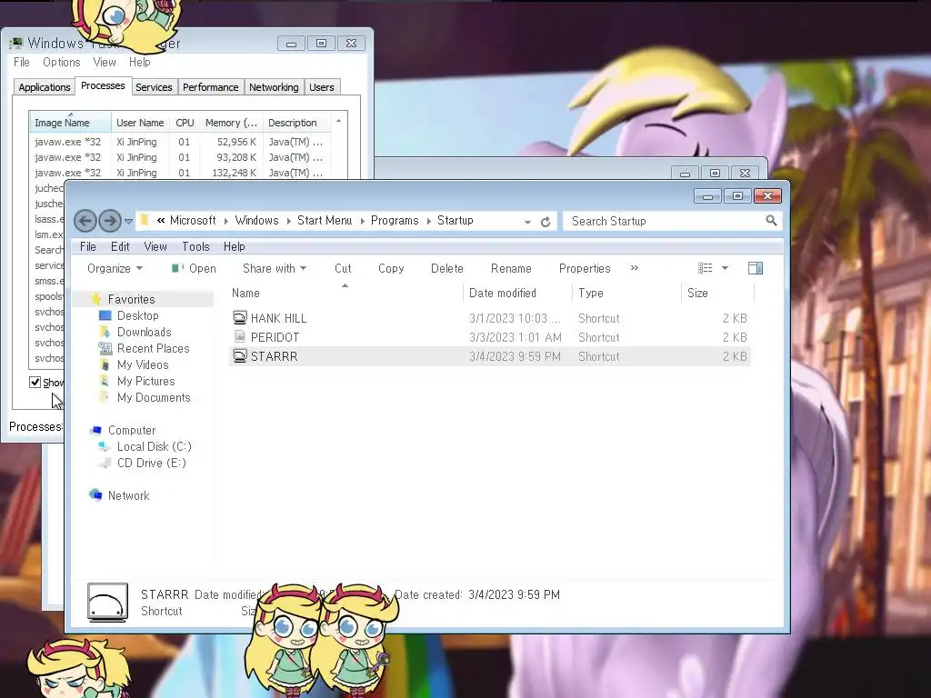931x698 pixels.
Task: Switch to Services tab in Task Manager
Action: 154,87
